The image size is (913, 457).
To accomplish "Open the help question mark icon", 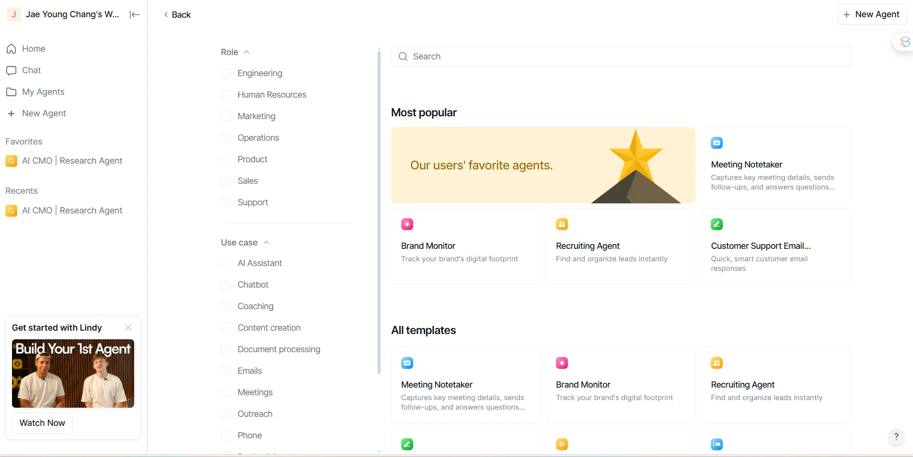I will 896,436.
